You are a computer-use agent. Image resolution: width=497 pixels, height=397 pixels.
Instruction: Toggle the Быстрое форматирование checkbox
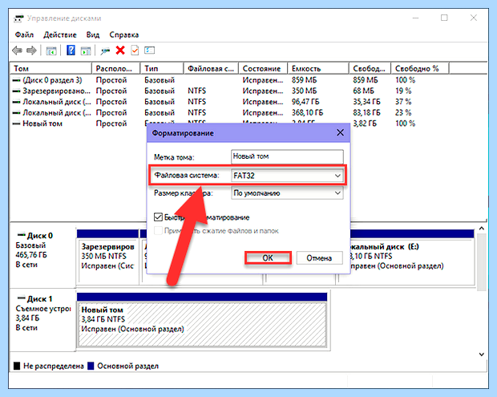pos(158,217)
